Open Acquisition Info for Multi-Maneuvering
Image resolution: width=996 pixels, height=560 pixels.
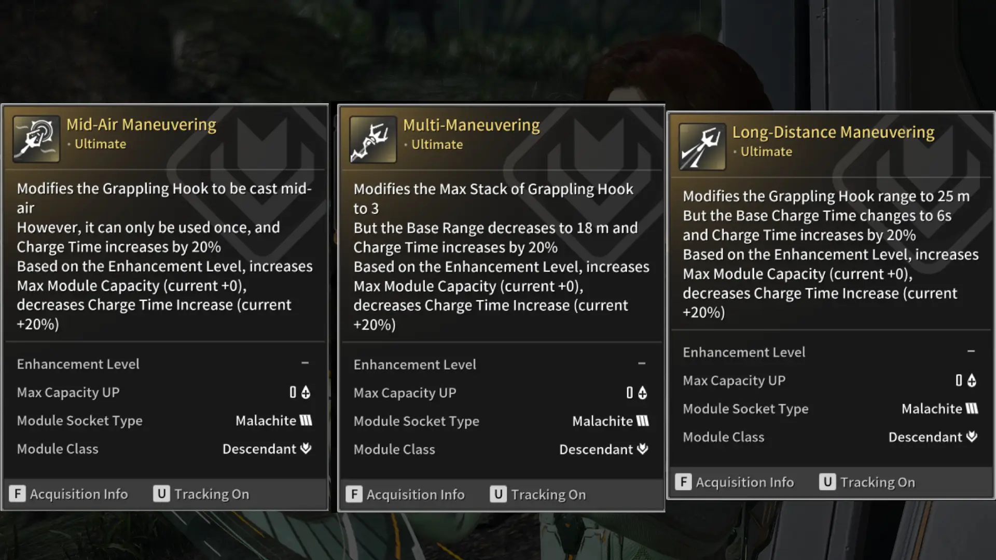(405, 495)
